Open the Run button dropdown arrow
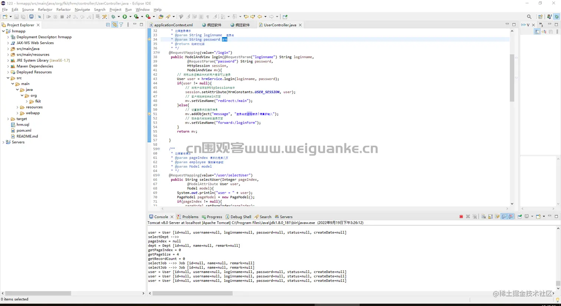Image resolution: width=561 pixels, height=306 pixels. [x=130, y=17]
